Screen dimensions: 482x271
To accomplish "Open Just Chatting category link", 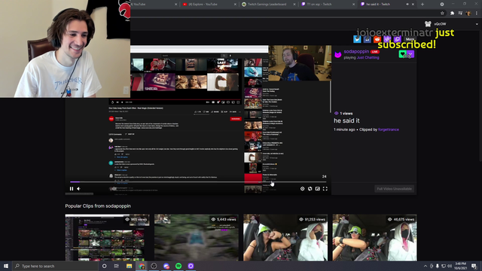I will [x=368, y=57].
